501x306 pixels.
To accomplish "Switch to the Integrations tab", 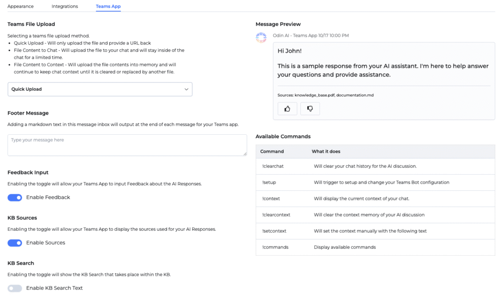I will (x=65, y=6).
